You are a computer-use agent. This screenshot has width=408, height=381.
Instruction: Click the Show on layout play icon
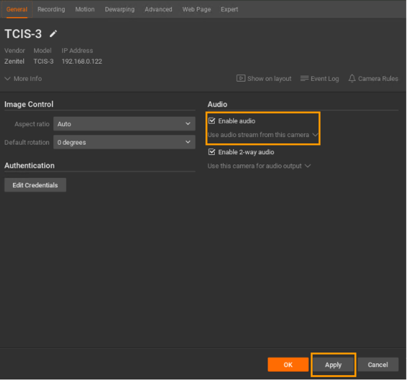pyautogui.click(x=241, y=78)
